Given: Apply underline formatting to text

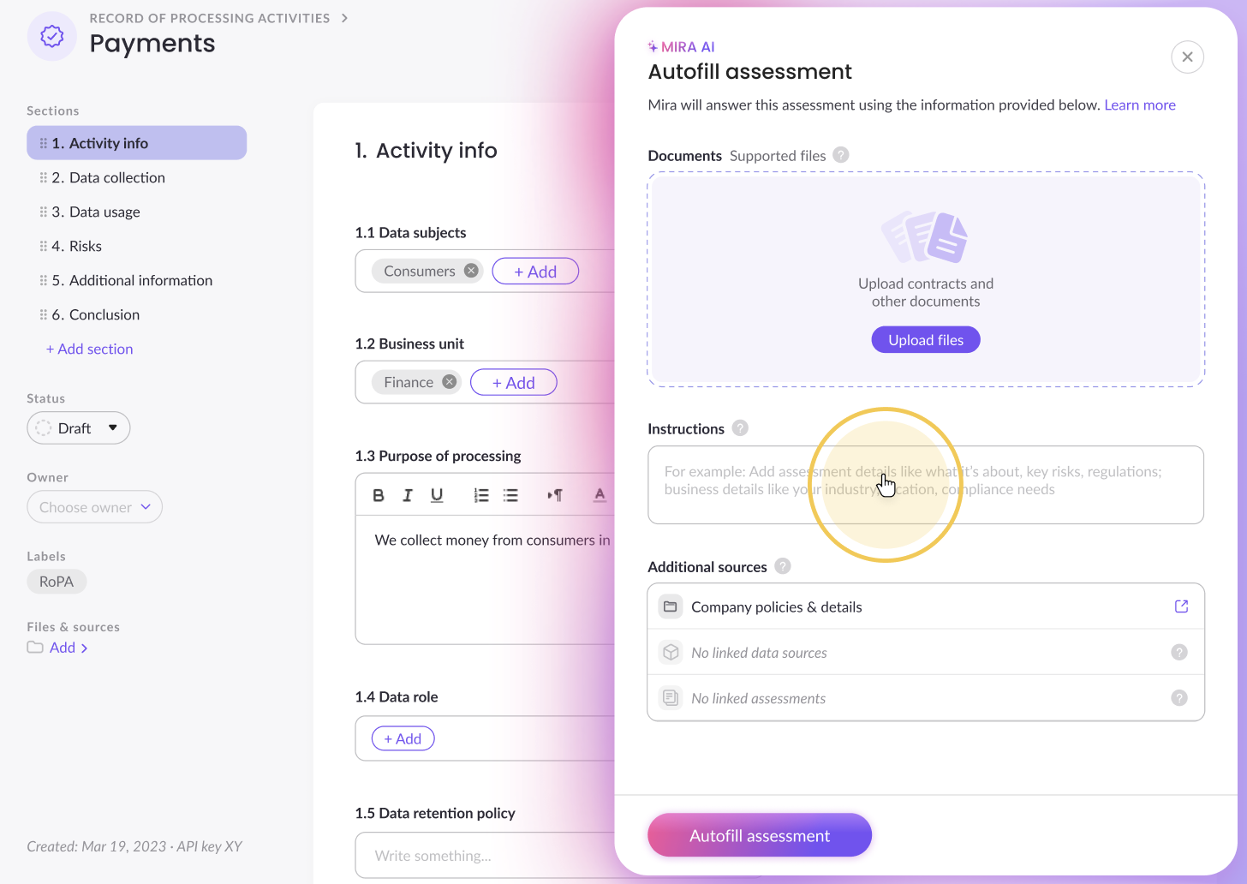Looking at the screenshot, I should coord(437,495).
